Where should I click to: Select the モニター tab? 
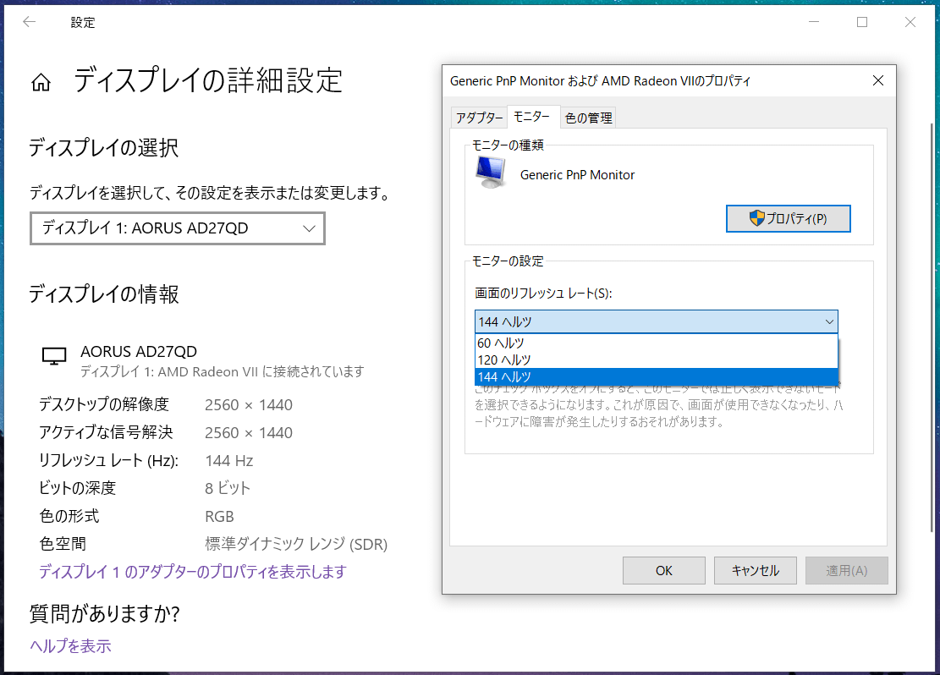(532, 117)
